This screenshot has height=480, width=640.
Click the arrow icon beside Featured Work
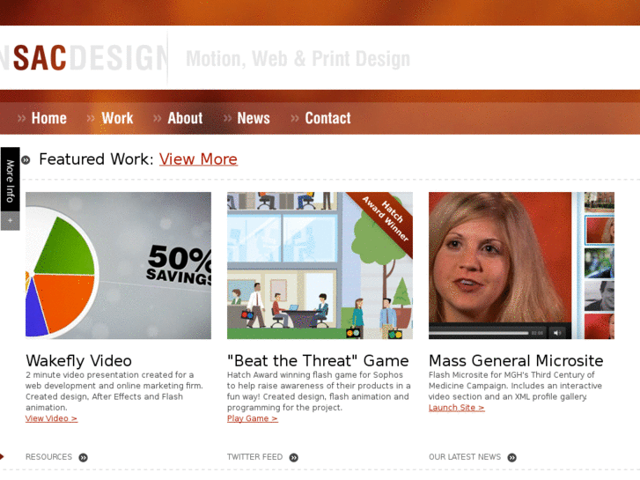(26, 159)
